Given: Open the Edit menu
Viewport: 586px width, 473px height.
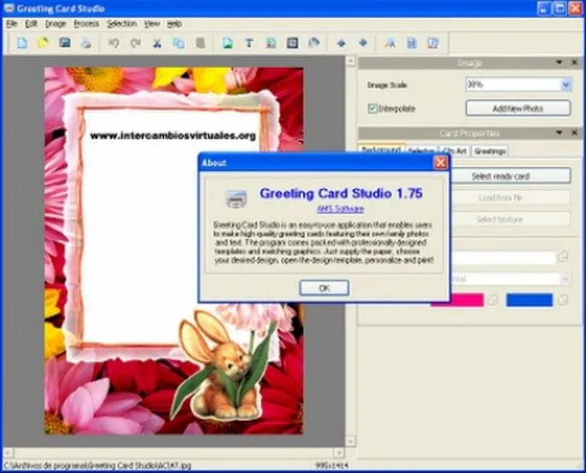Looking at the screenshot, I should click(x=32, y=24).
